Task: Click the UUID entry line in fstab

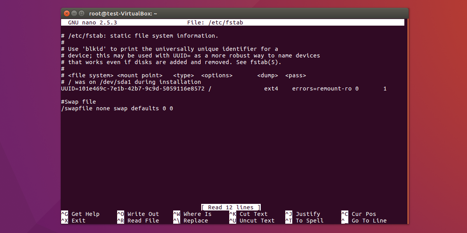Action: [x=132, y=89]
